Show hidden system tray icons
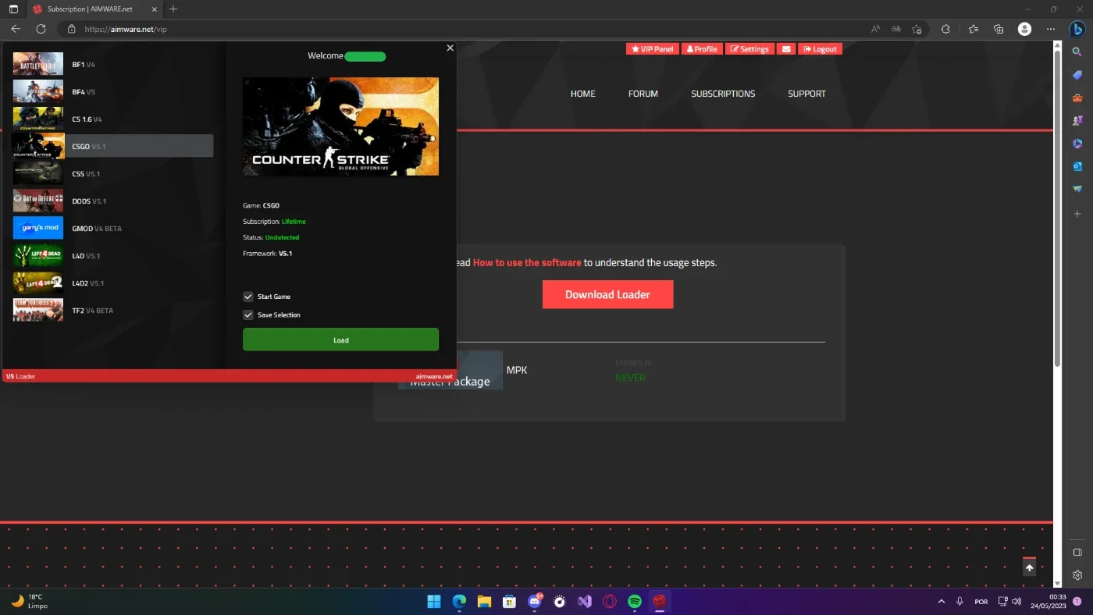1093x615 pixels. click(941, 601)
